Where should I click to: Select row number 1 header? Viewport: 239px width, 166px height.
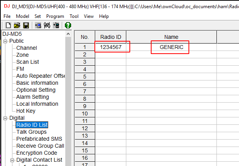tap(85, 47)
